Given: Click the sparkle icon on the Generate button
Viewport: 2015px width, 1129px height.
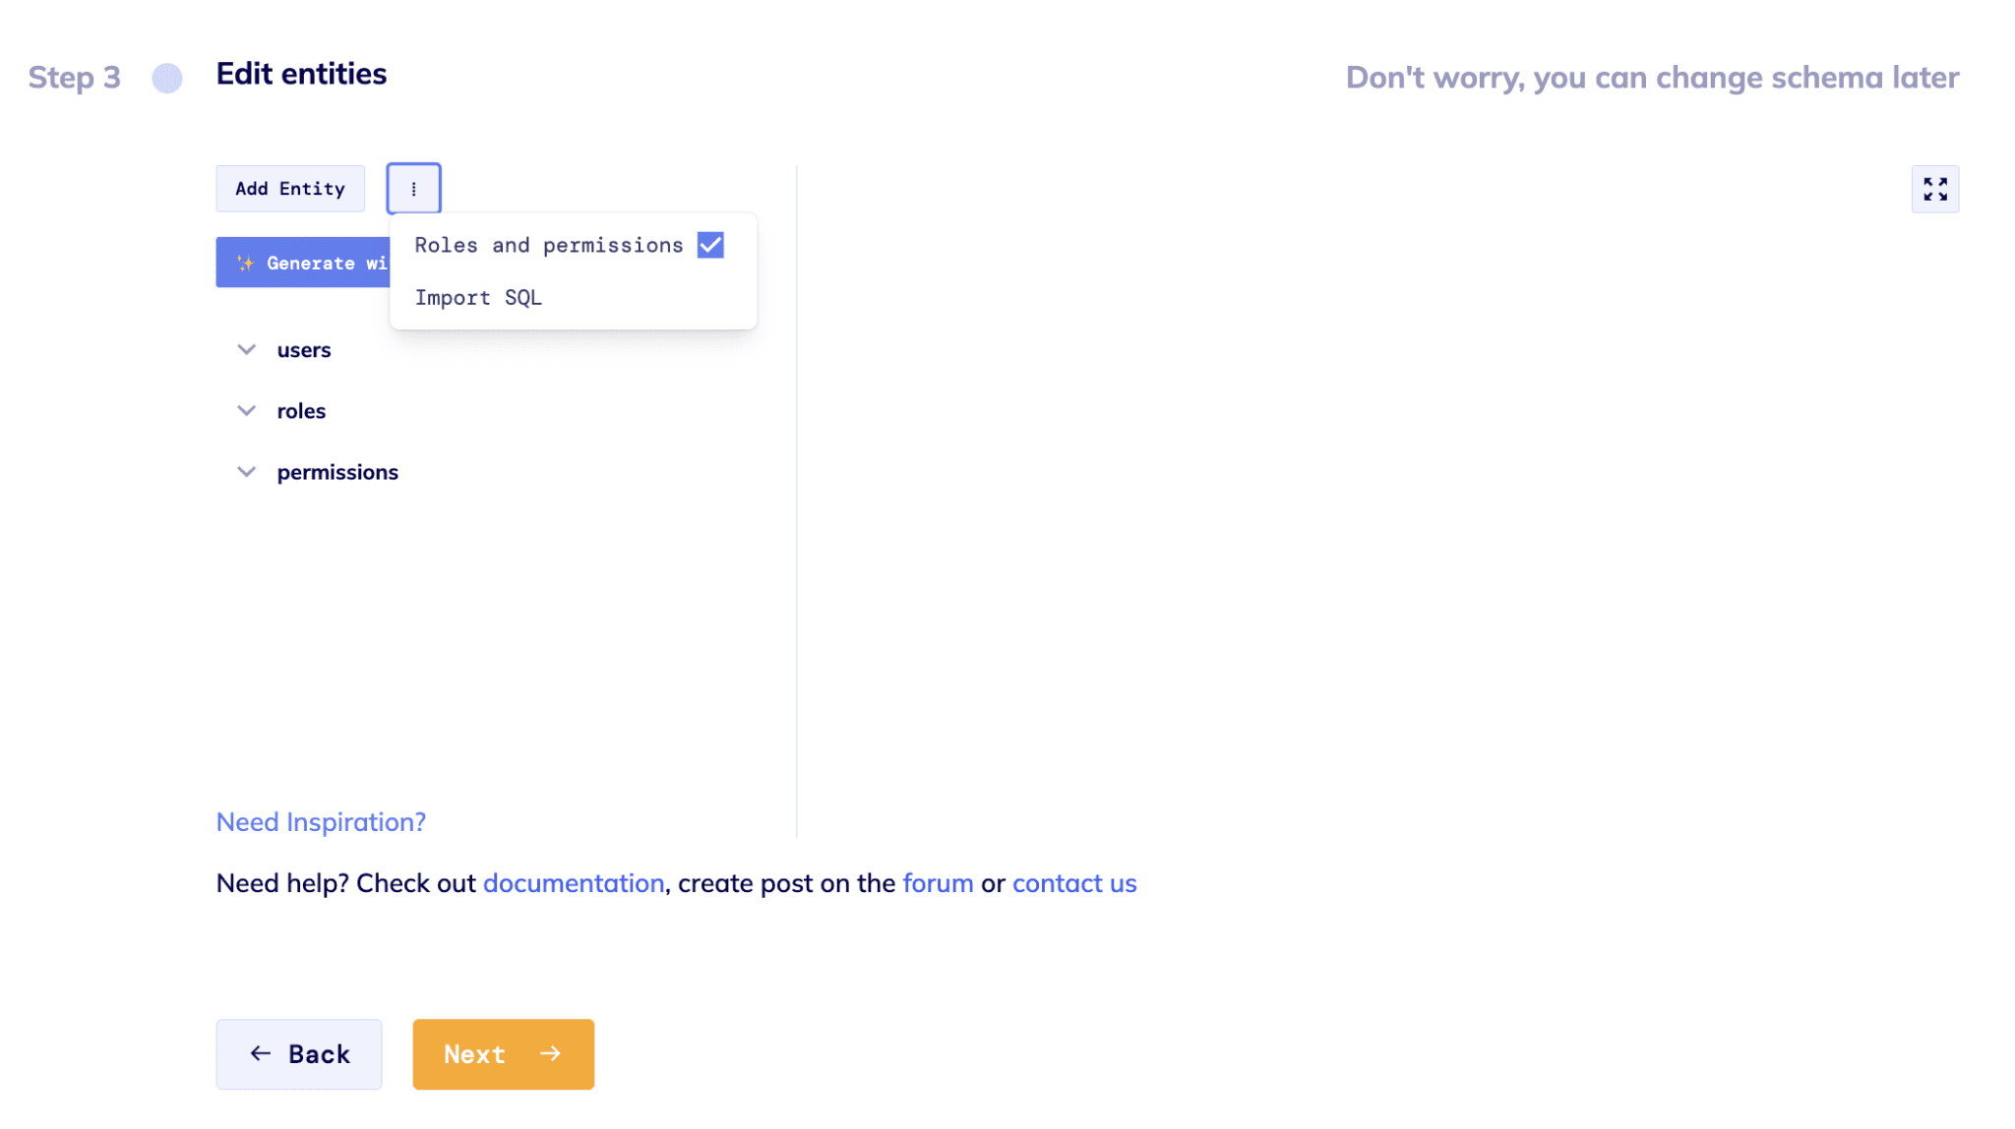Looking at the screenshot, I should coord(248,263).
